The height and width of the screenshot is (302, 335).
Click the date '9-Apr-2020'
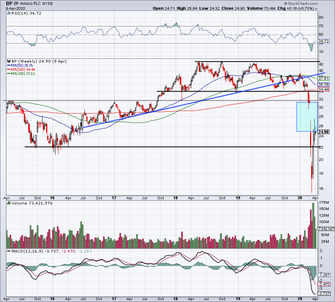pyautogui.click(x=15, y=9)
